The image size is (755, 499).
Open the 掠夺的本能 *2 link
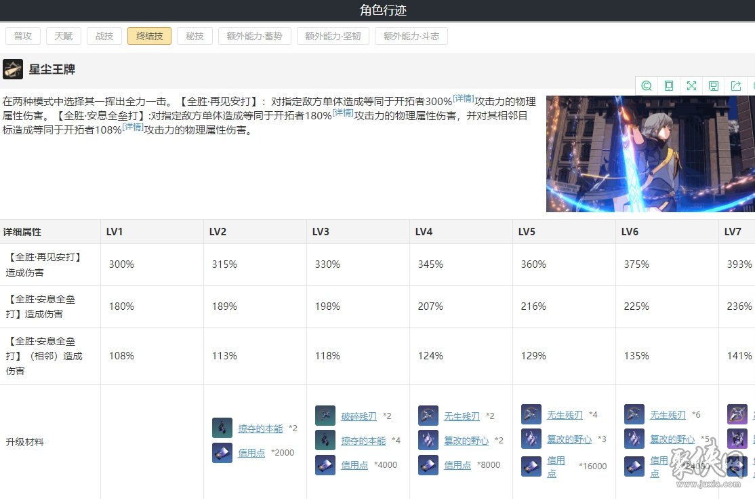260,428
